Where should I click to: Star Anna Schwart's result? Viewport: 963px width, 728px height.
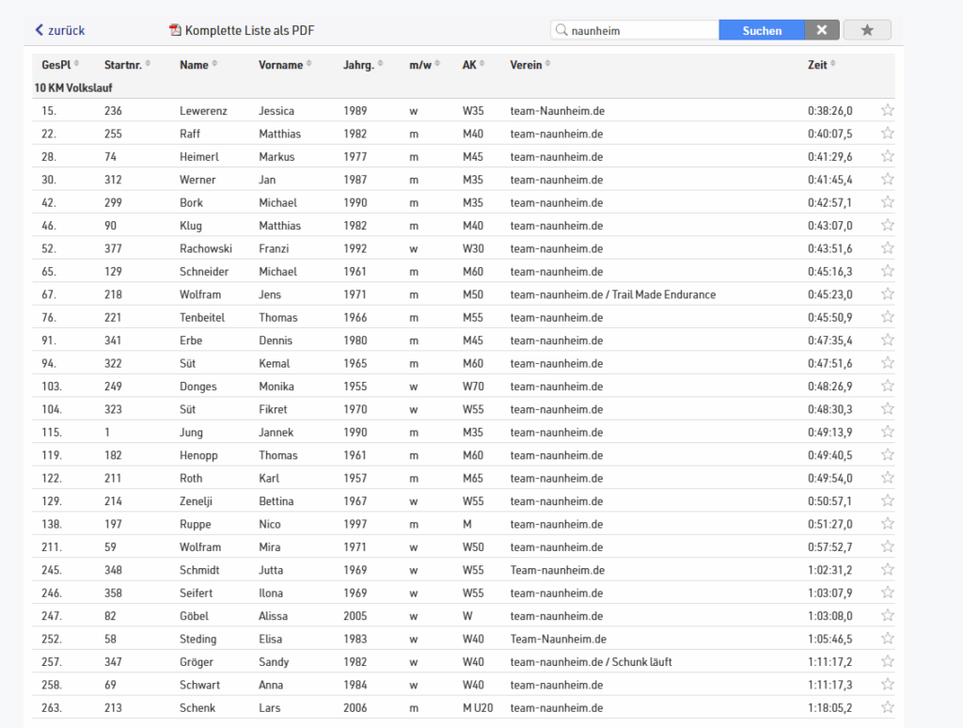coord(887,685)
